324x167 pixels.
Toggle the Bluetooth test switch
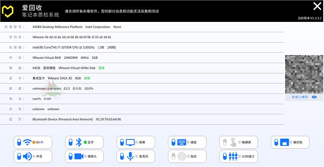[x=70, y=142]
